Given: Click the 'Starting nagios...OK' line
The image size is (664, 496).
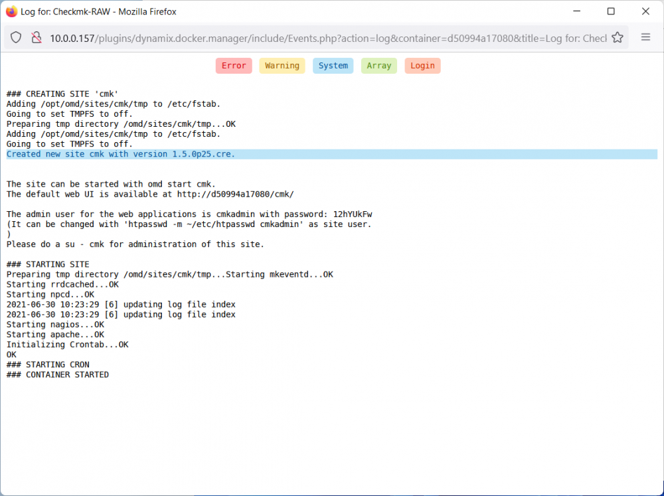Looking at the screenshot, I should click(56, 325).
